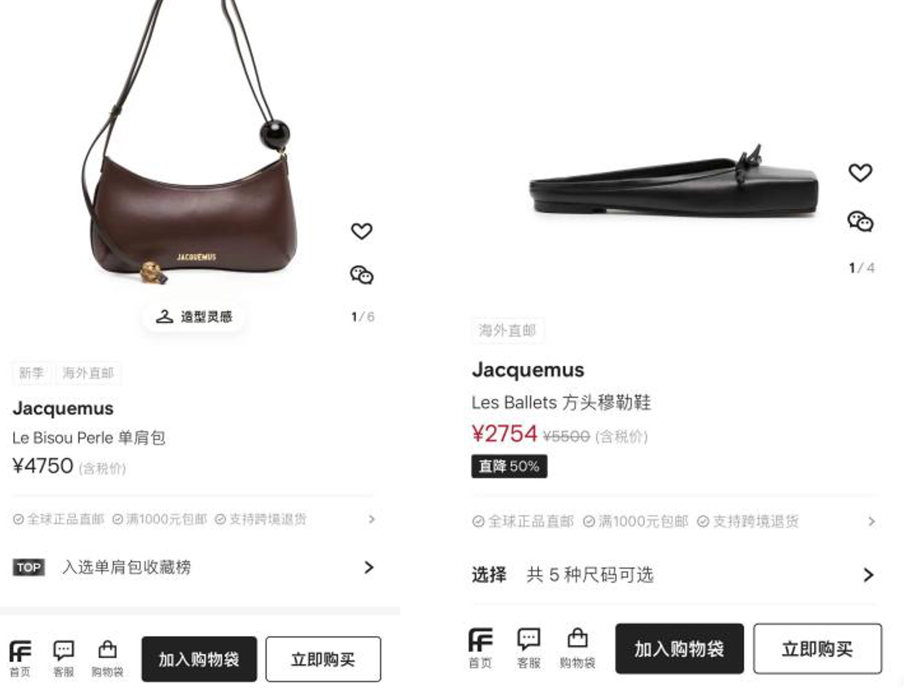
Task: Open customer service chat icon on left page
Action: 63,658
